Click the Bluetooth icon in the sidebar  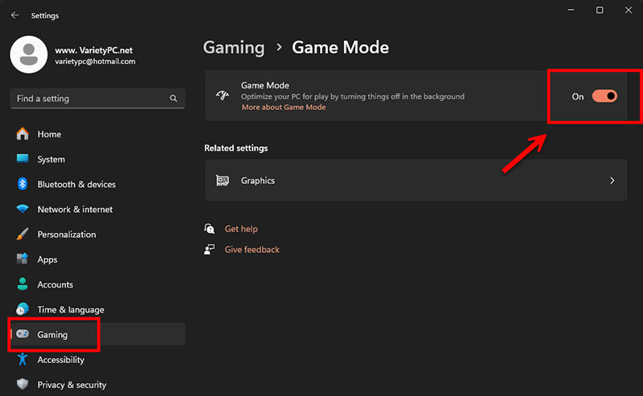(x=23, y=184)
